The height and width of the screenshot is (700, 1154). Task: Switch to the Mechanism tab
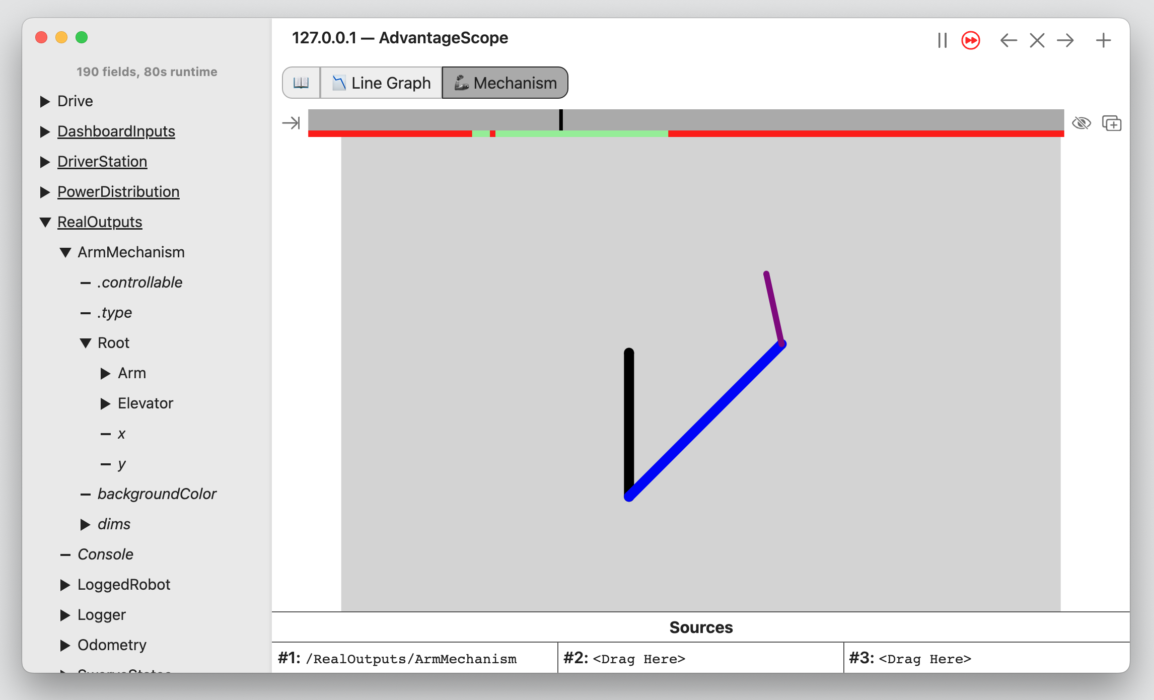pyautogui.click(x=503, y=82)
